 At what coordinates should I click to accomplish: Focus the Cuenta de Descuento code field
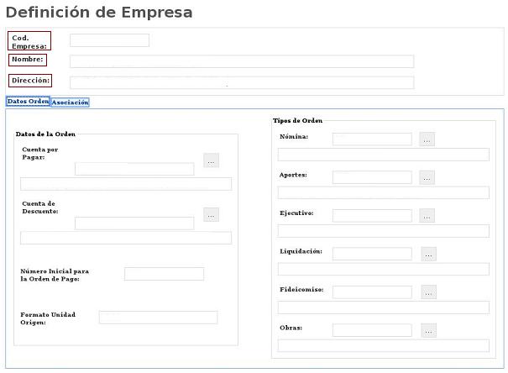click(134, 223)
